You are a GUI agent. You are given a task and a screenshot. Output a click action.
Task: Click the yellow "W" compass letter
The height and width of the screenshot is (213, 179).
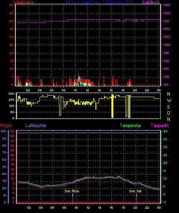point(169,101)
